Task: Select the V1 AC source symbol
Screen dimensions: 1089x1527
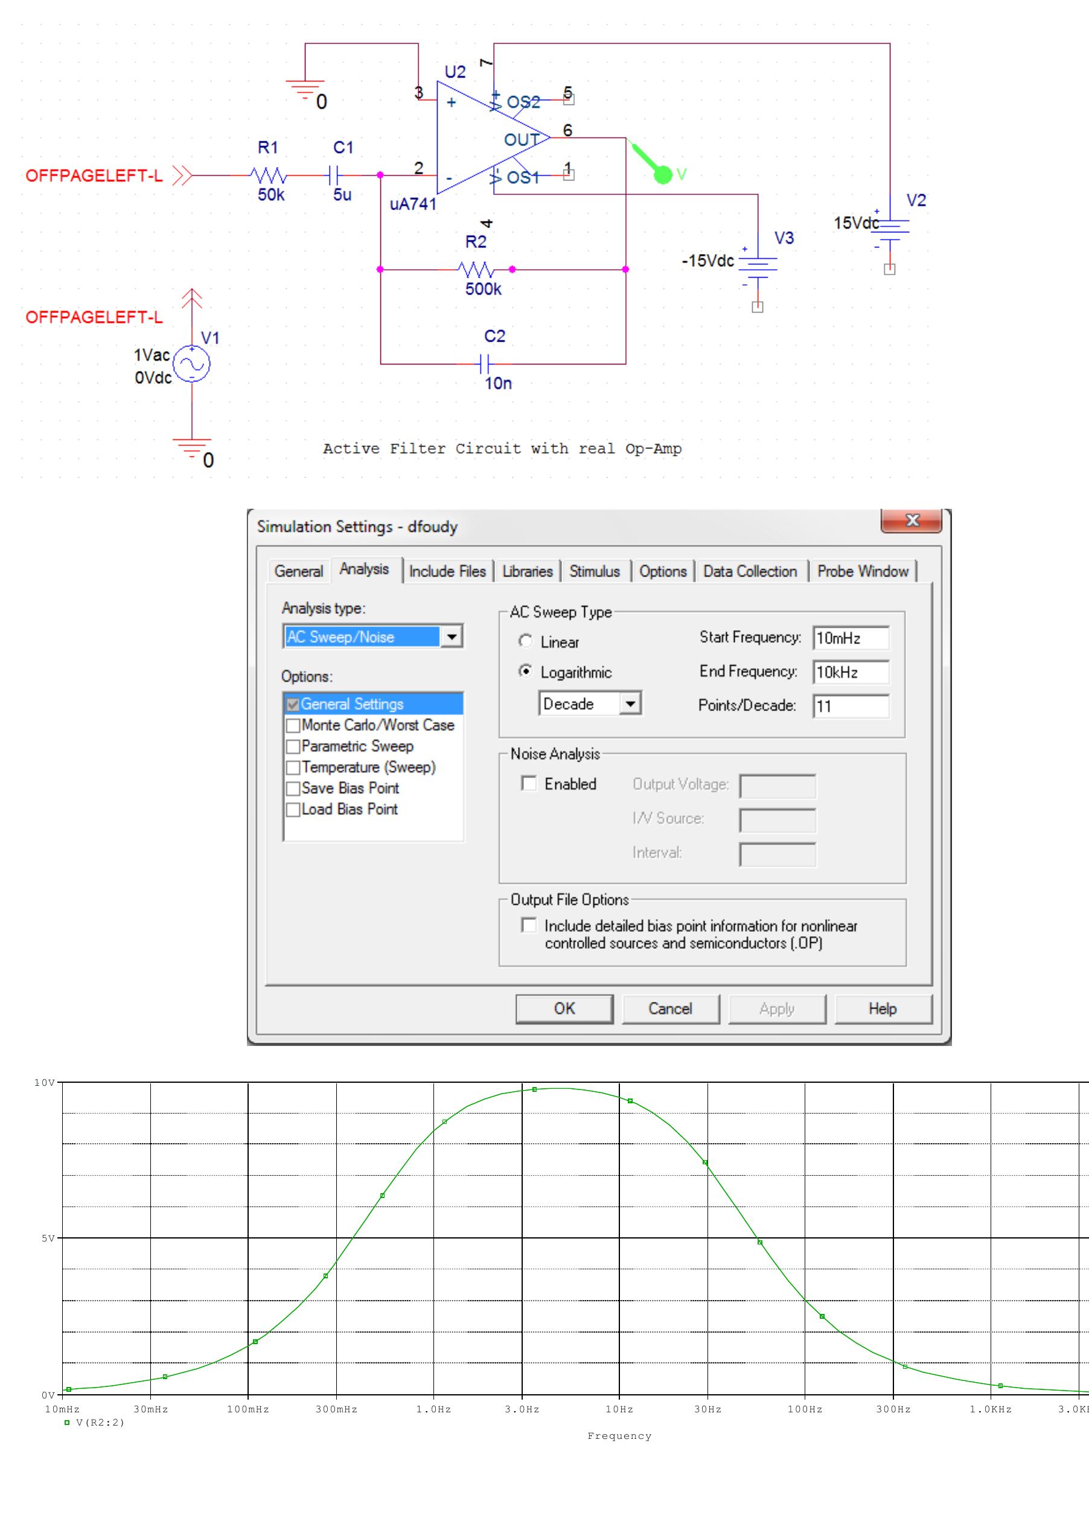Action: (x=192, y=364)
